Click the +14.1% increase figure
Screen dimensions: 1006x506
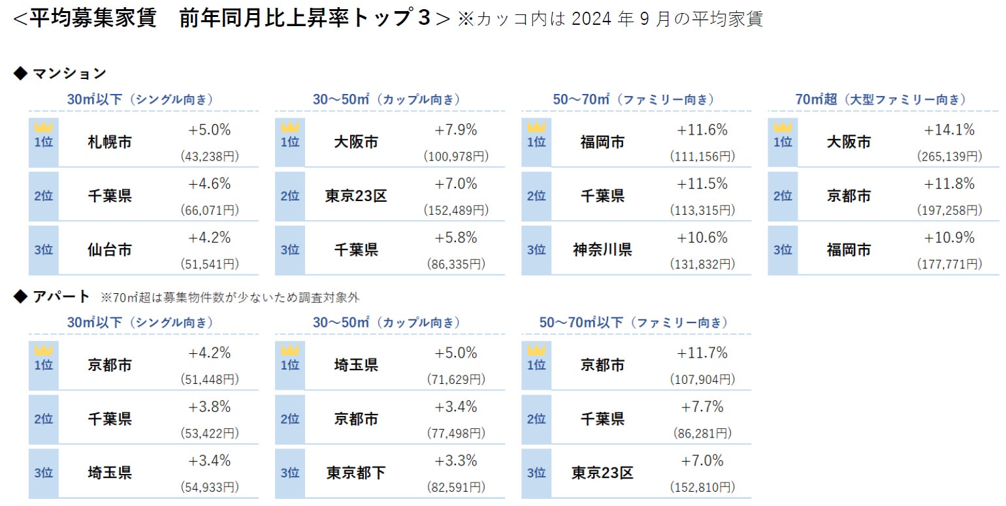[x=949, y=131]
